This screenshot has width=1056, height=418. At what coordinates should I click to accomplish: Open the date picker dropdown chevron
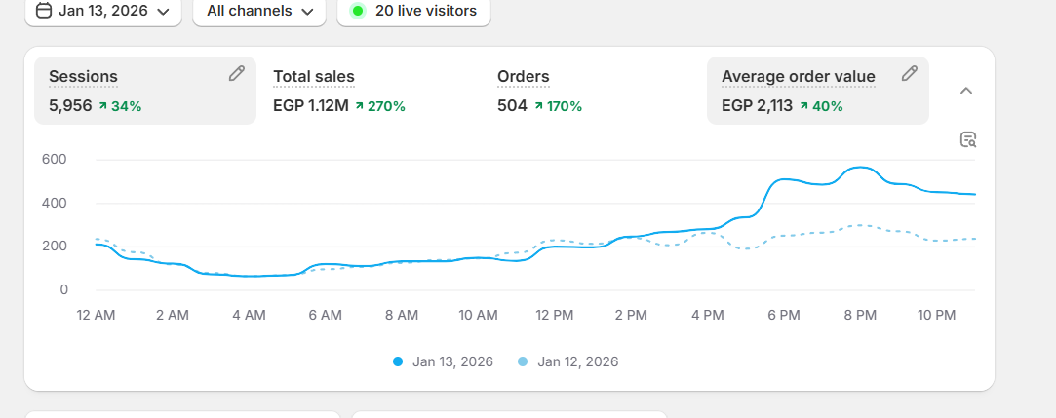163,12
